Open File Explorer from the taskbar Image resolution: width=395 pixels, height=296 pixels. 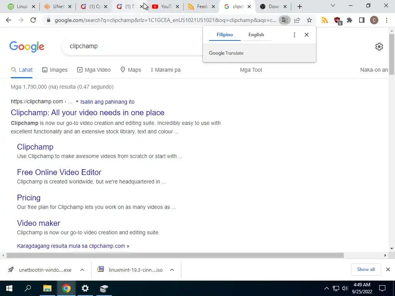(47, 288)
